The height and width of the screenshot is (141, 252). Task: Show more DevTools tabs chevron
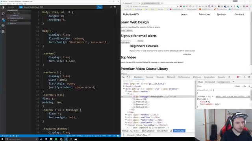tap(229, 77)
